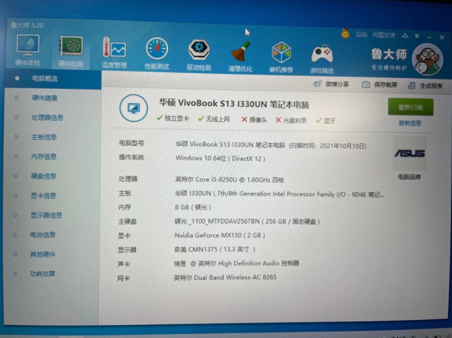452x338 pixels.
Task: Select 显卡信息 in sidebar
Action: (43, 196)
